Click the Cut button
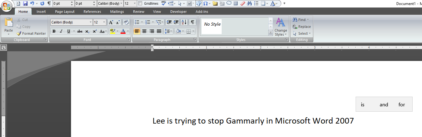Screen dimensions: 422x137 point(22,20)
